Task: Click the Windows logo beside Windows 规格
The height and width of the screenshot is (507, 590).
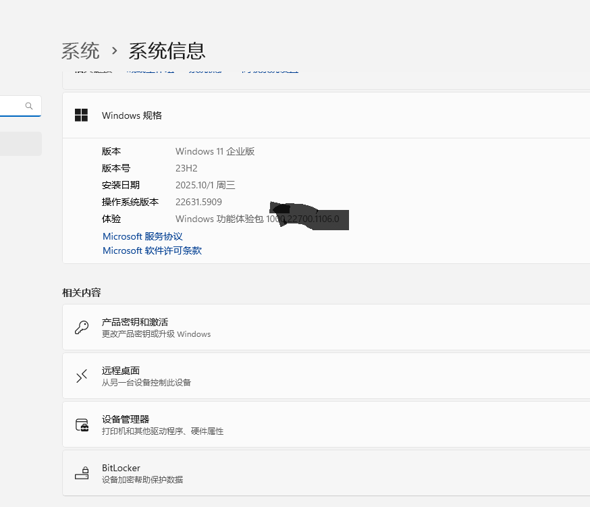Action: [x=81, y=115]
